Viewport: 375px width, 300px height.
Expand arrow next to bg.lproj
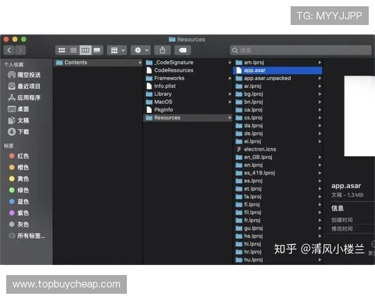pos(320,94)
